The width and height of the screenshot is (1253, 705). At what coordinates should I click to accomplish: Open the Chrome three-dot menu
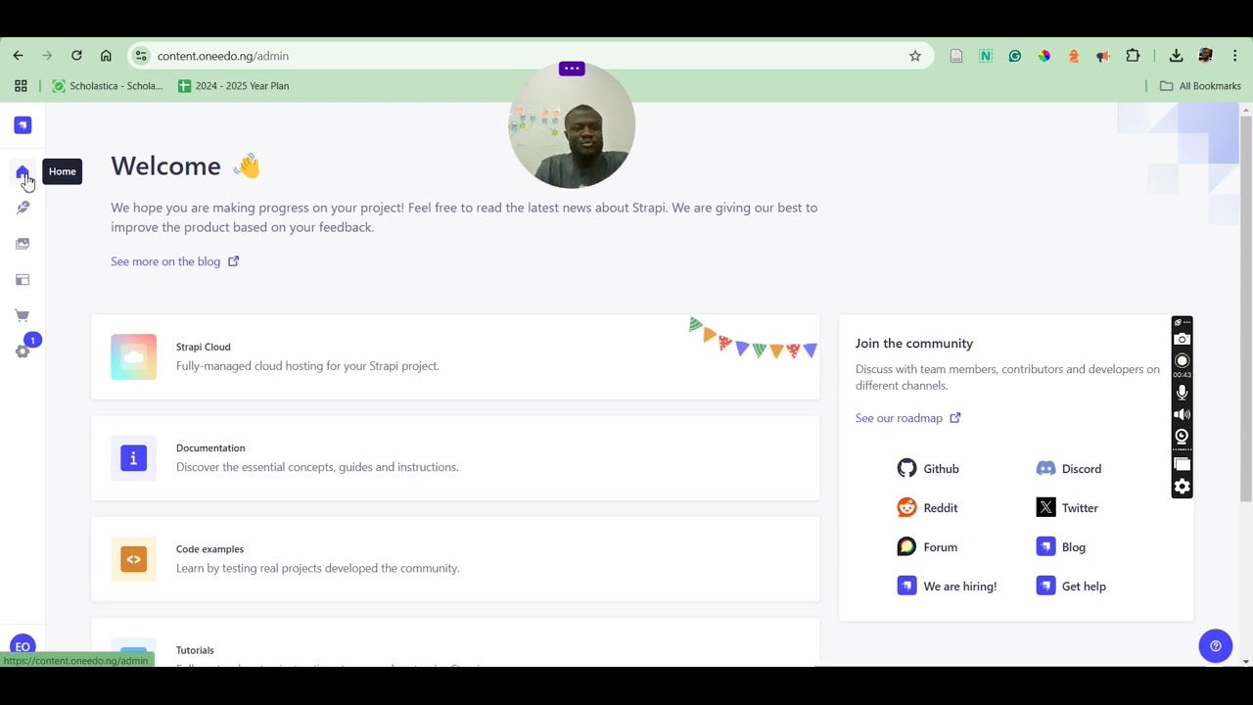point(1235,56)
